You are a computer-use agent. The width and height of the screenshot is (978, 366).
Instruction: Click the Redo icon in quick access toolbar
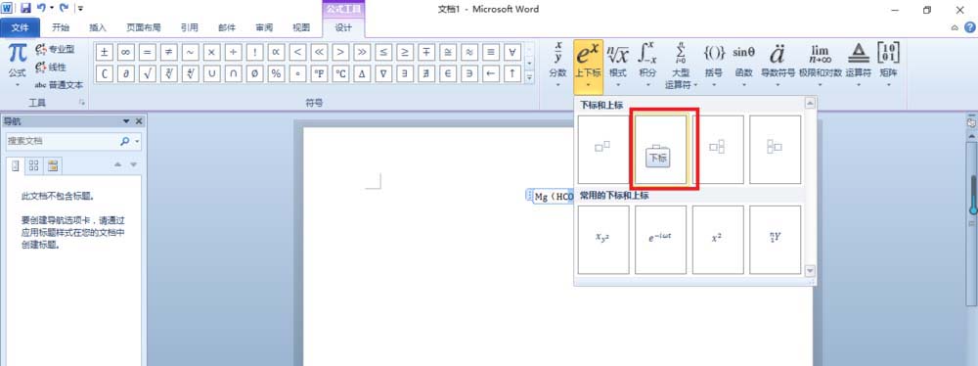click(64, 8)
